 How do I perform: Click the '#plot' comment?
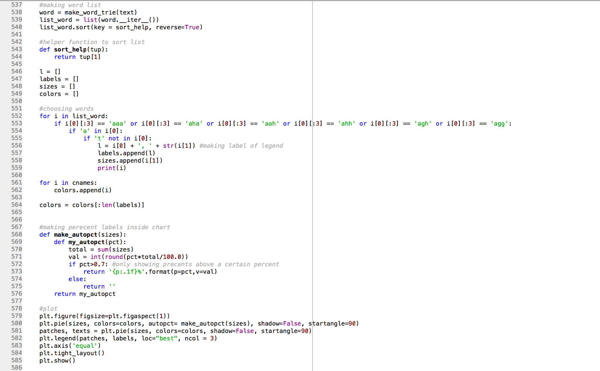[48, 309]
